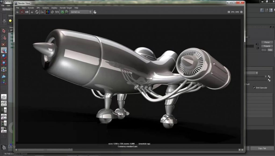
Task: Open Render Settings icon in toolbar
Action: pyautogui.click(x=42, y=12)
